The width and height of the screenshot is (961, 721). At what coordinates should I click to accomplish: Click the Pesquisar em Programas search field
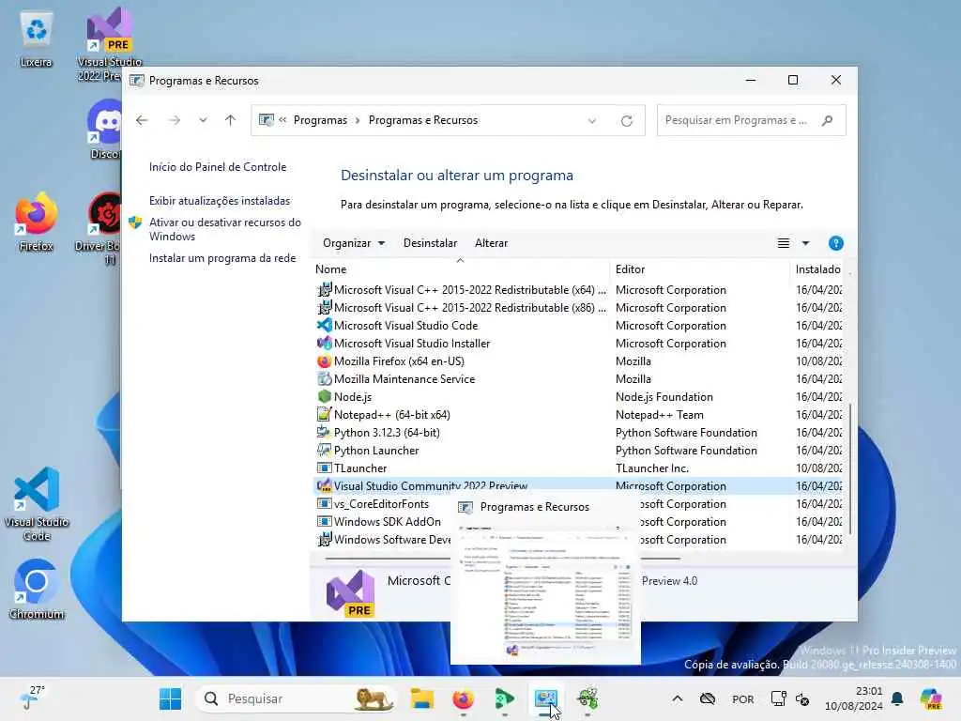751,120
